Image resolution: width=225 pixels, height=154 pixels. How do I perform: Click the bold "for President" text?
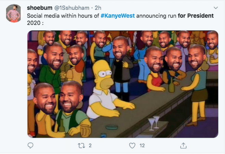point(196,16)
